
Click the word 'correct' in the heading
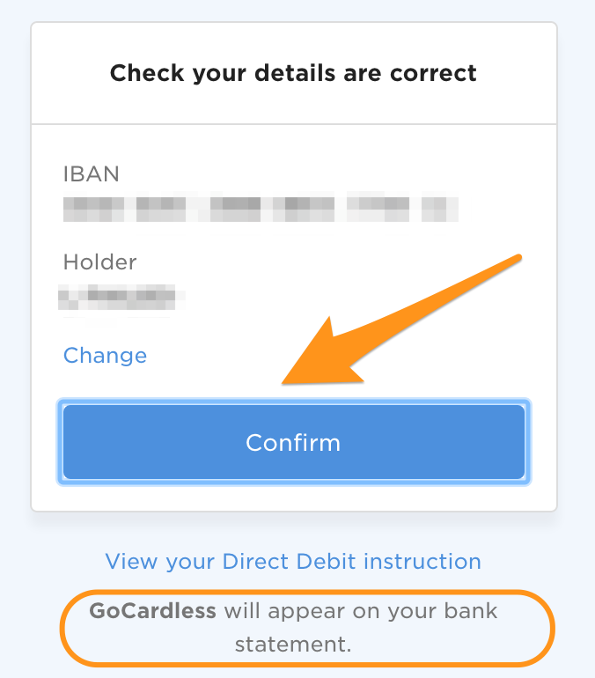[436, 72]
